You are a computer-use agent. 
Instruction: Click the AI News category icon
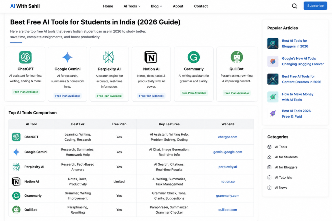[269, 188]
